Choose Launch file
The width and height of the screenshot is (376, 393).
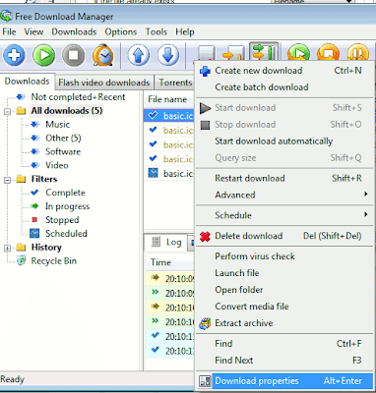click(x=284, y=273)
